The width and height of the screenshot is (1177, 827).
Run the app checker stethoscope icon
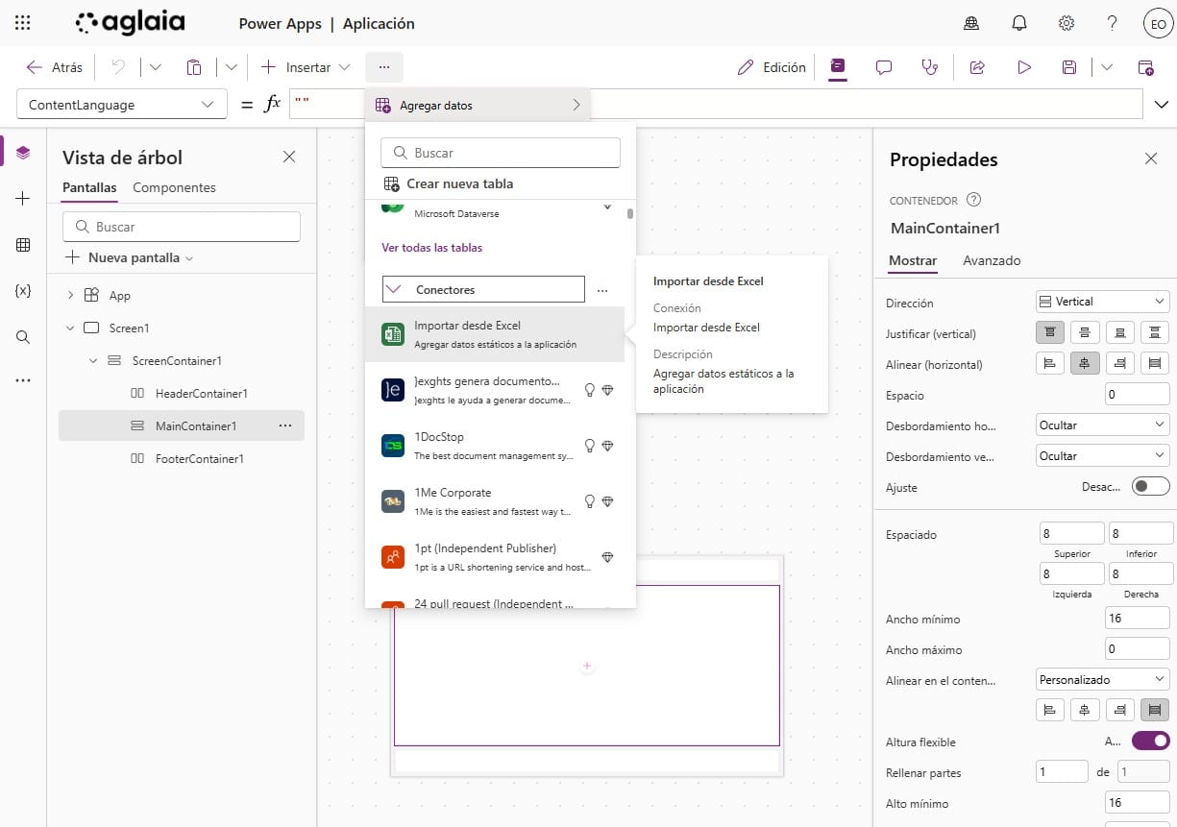point(928,67)
